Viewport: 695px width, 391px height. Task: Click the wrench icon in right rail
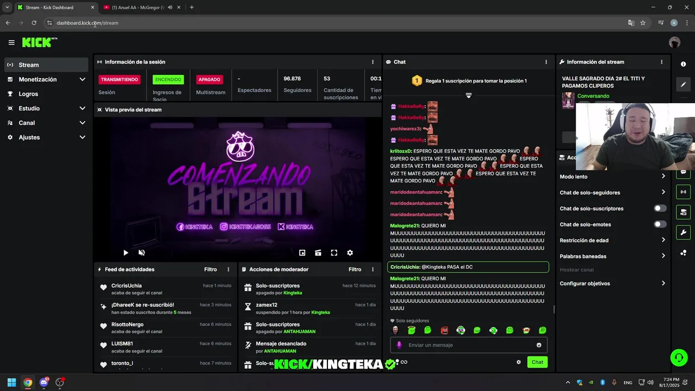pyautogui.click(x=683, y=232)
